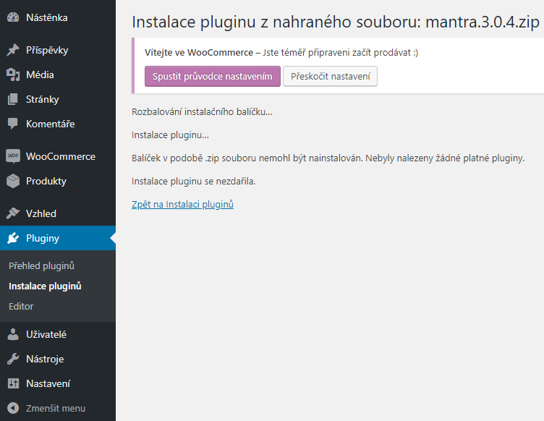Click the Pluginy plug icon
This screenshot has width=544, height=421.
pyautogui.click(x=13, y=238)
